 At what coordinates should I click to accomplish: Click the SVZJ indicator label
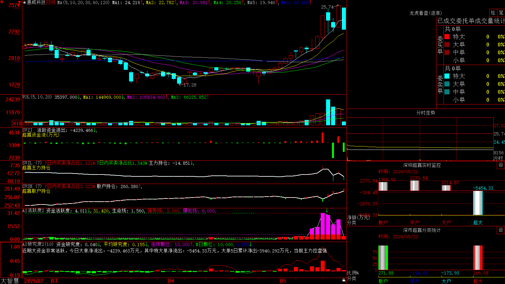coord(27,130)
